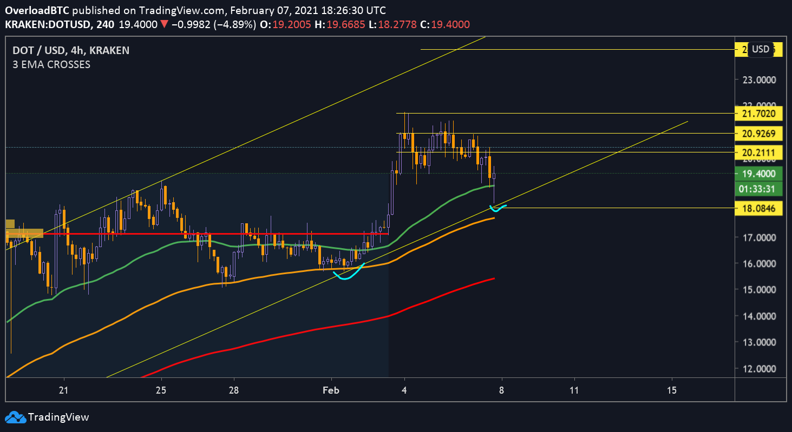Click the '15' date on the time axis
The width and height of the screenshot is (792, 432).
tap(672, 390)
